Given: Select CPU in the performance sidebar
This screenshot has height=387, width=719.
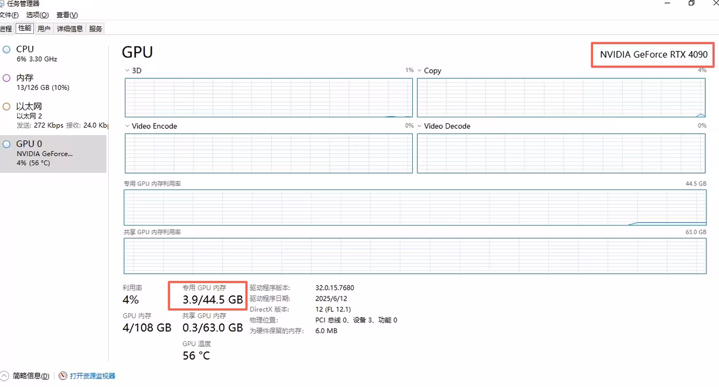Looking at the screenshot, I should tap(53, 53).
